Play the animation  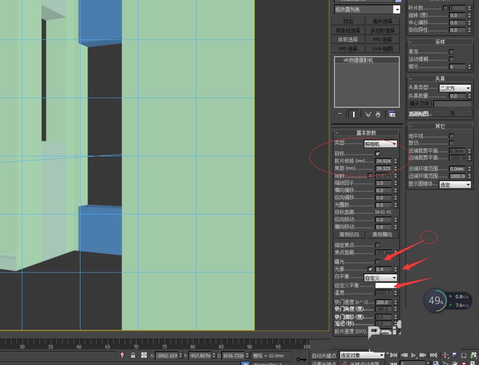pyautogui.click(x=413, y=355)
